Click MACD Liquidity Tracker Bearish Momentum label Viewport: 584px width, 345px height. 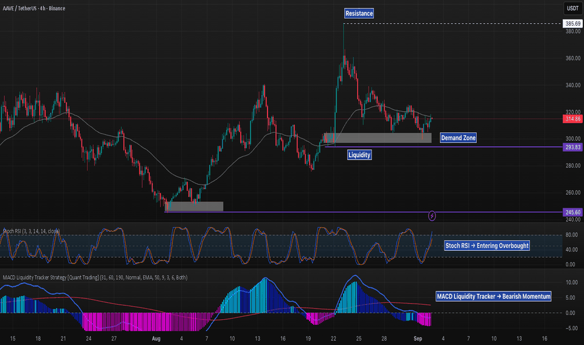point(493,296)
